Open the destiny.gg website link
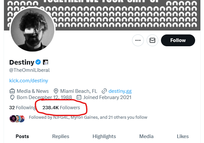 coord(120,91)
